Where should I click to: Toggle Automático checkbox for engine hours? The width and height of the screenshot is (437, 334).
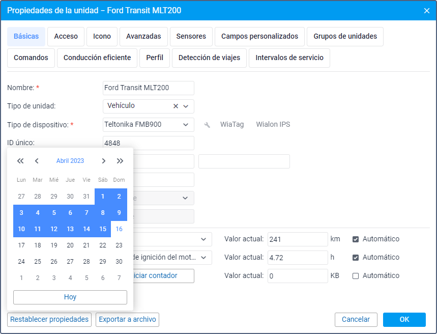point(356,258)
